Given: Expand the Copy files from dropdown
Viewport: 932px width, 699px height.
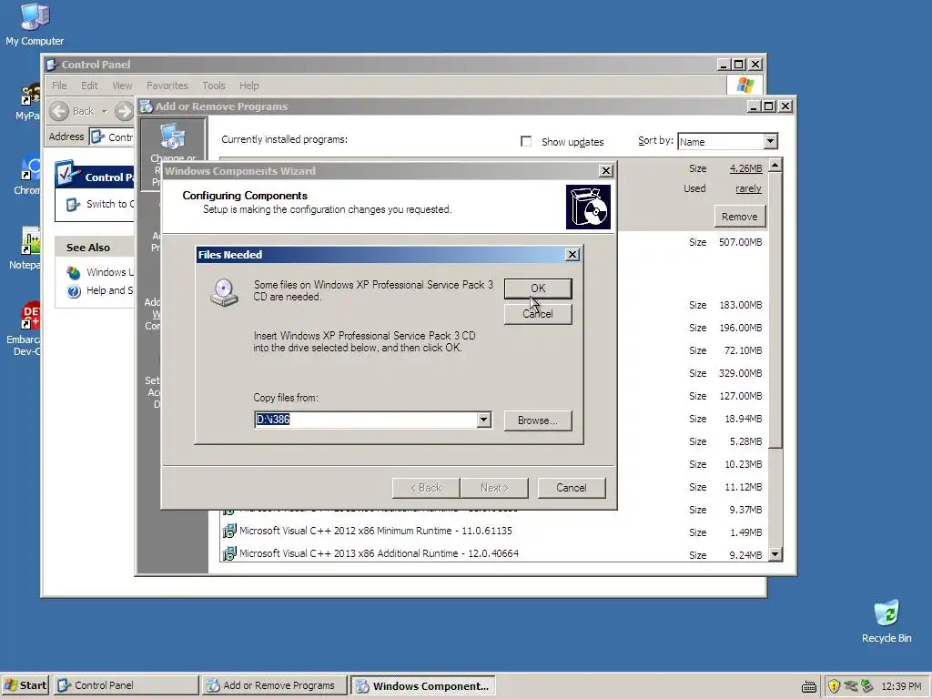Looking at the screenshot, I should [484, 420].
